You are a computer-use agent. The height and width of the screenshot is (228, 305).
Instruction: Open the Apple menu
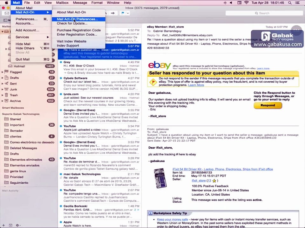[x=6, y=3]
